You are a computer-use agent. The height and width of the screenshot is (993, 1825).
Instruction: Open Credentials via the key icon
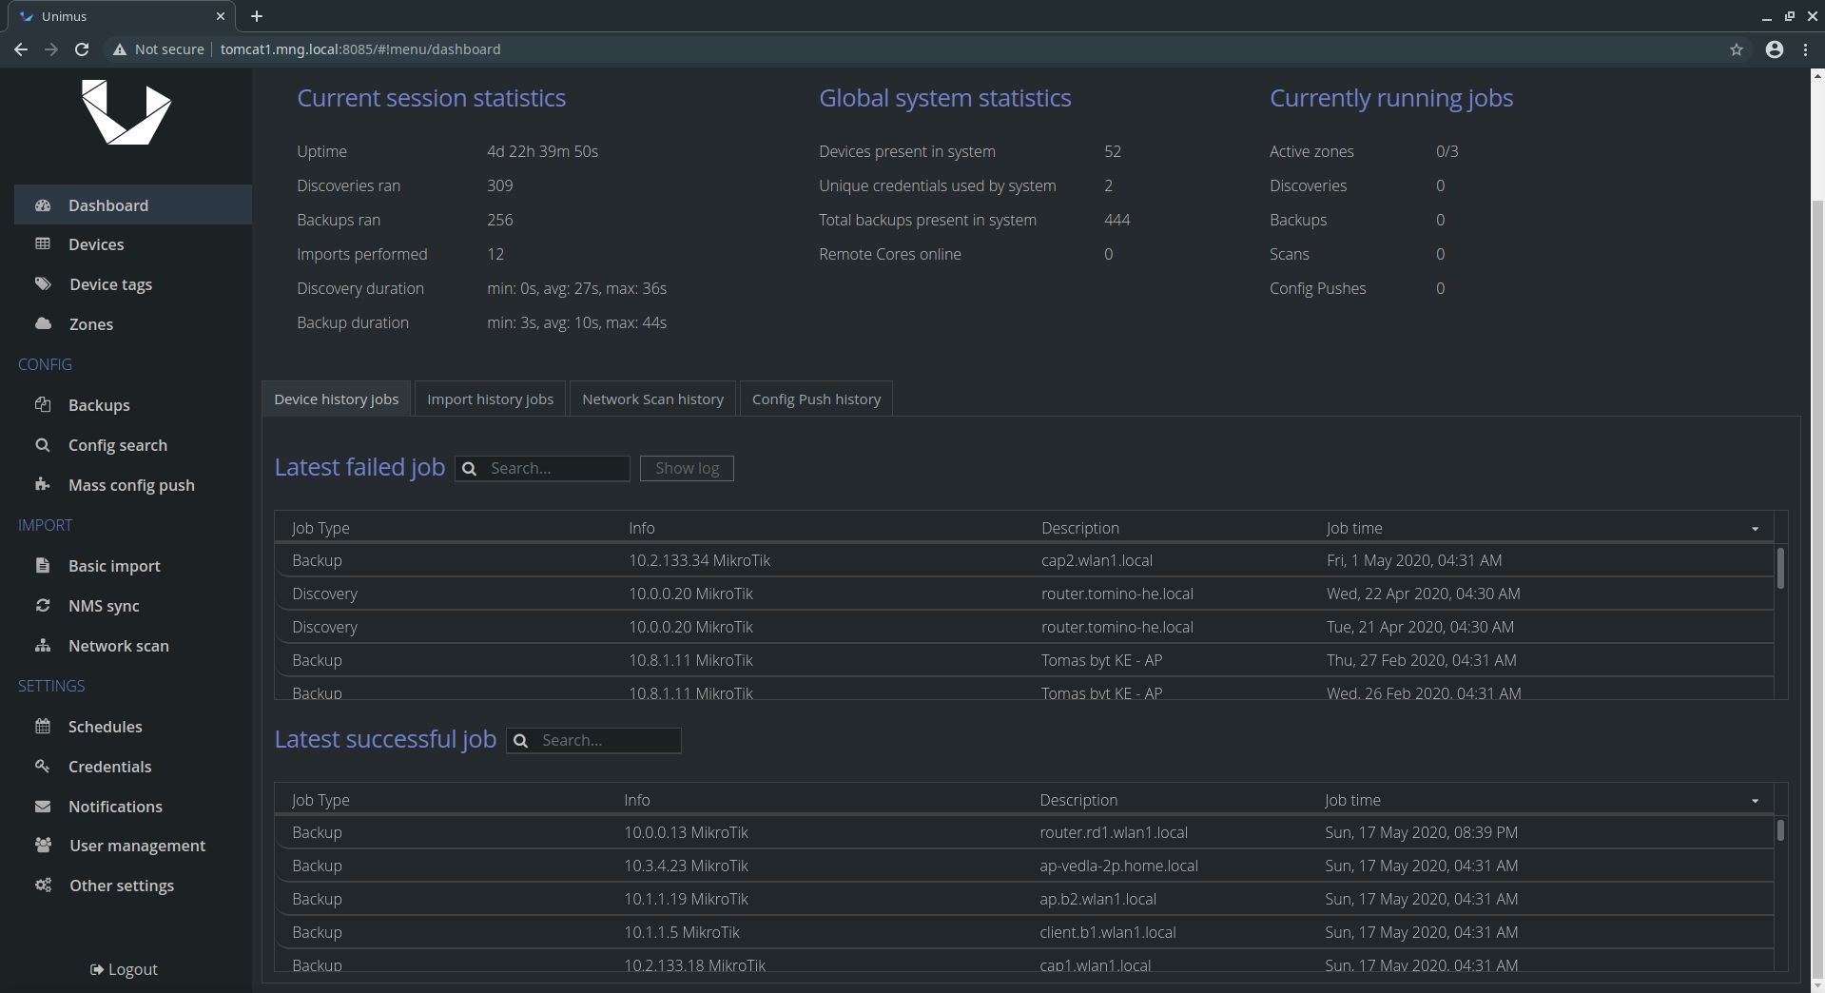pyautogui.click(x=44, y=766)
